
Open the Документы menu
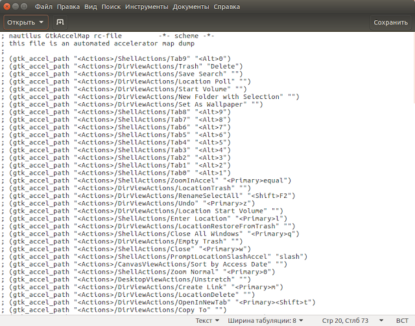coord(191,6)
